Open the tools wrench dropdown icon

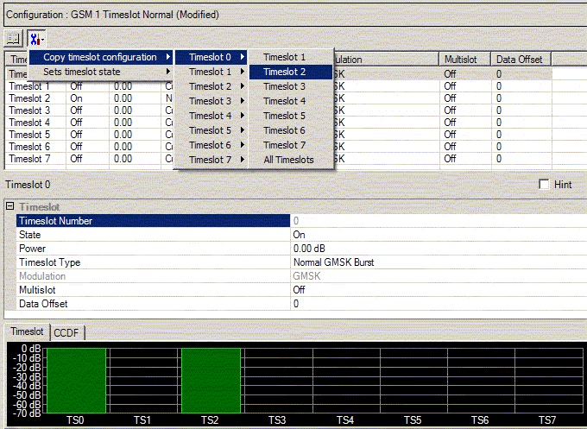(x=36, y=39)
